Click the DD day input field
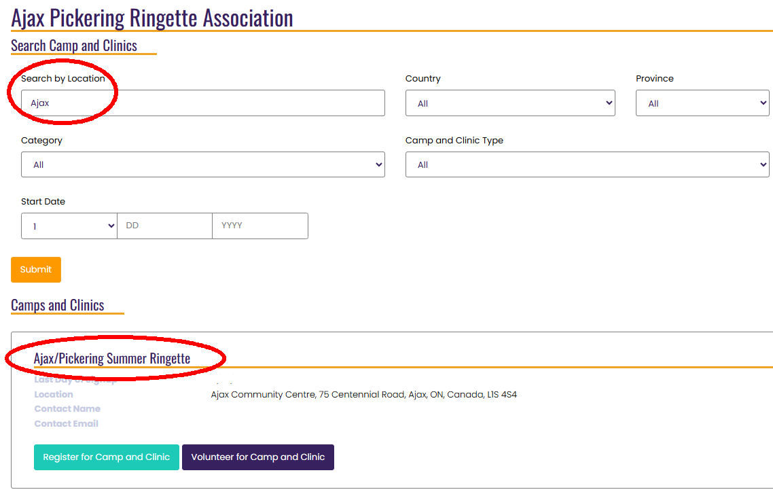 tap(164, 226)
